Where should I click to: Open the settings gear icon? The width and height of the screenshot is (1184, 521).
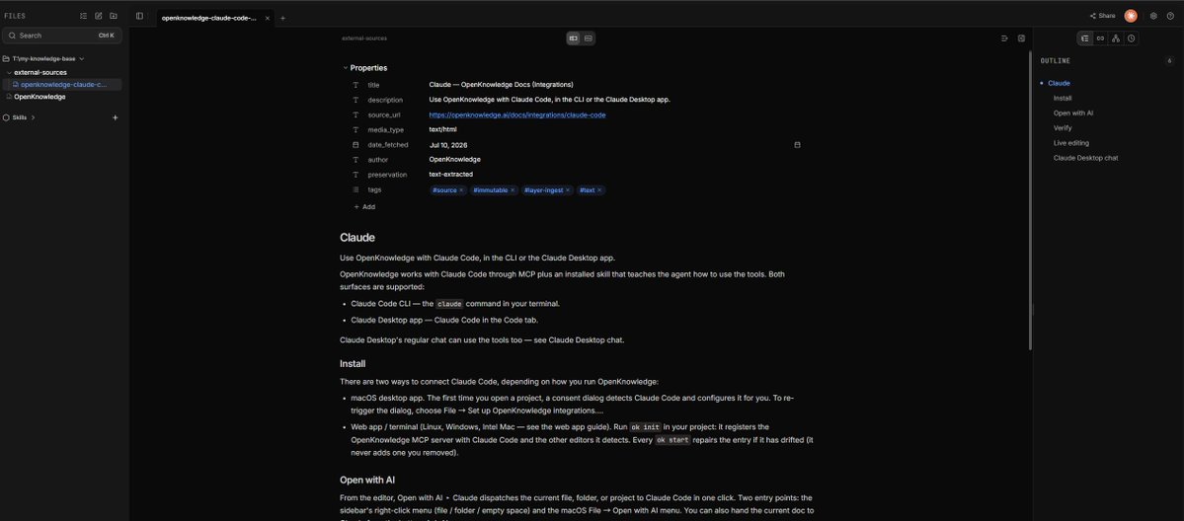(x=1153, y=16)
